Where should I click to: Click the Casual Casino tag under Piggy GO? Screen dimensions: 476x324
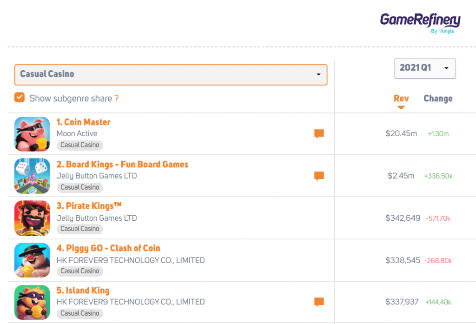[x=80, y=271]
